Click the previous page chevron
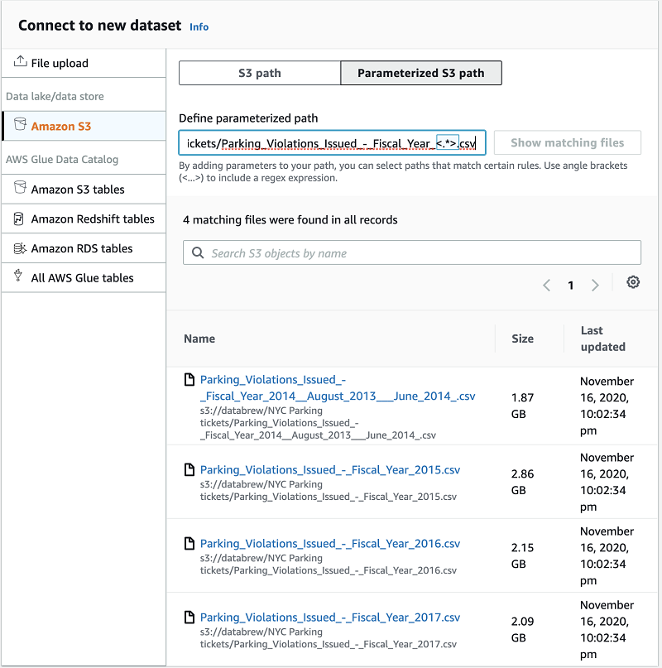 (546, 285)
